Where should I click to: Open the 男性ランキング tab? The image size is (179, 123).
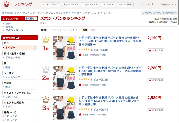[71, 4]
